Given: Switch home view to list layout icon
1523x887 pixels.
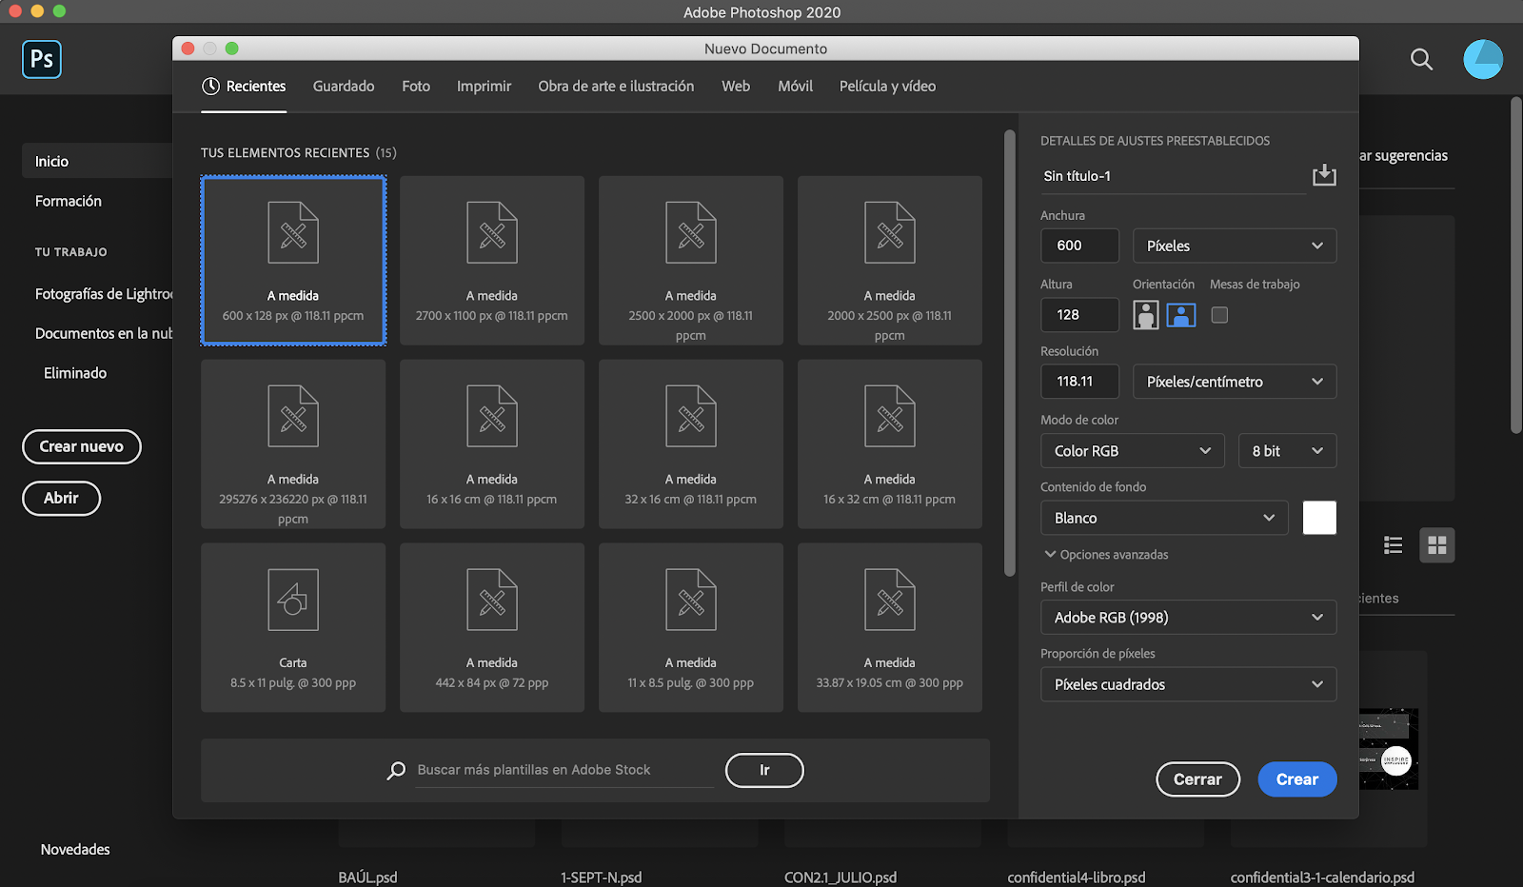Looking at the screenshot, I should 1394,545.
